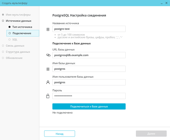Focus the Пароль password field

pyautogui.click(x=89, y=96)
